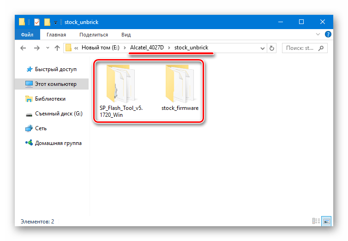Image resolution: width=348 pixels, height=241 pixels.
Task: Open the Customize Quick Access Toolbar dropdown
Action: pos(55,23)
